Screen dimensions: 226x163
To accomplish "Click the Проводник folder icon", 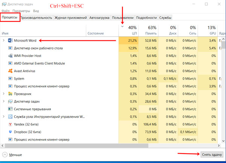I will coord(10,94).
